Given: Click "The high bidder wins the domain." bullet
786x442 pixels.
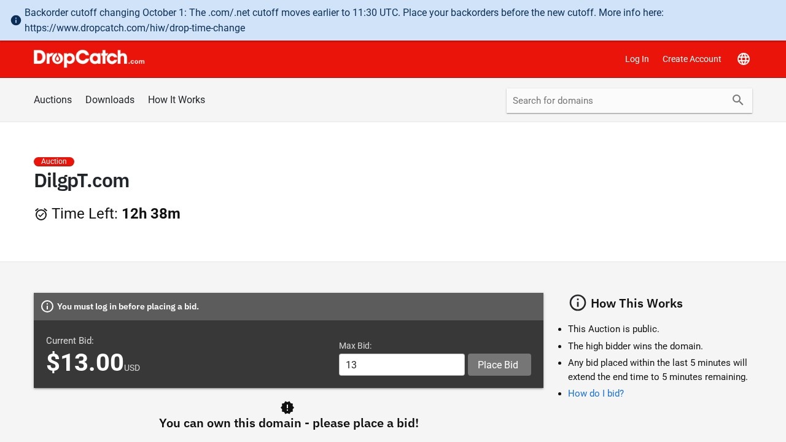Looking at the screenshot, I should point(636,346).
